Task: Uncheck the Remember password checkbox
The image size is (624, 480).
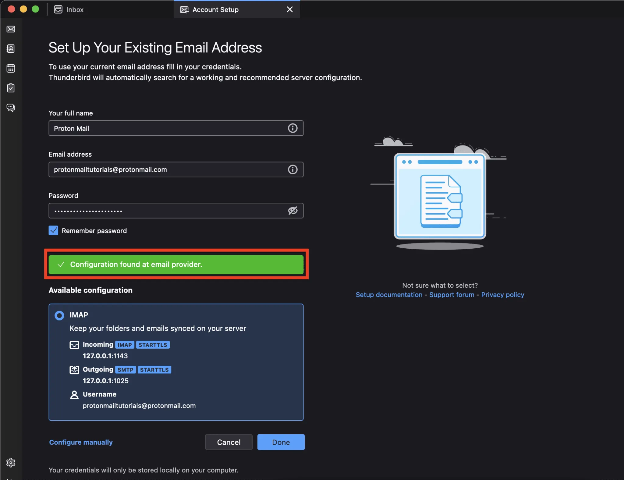Action: point(53,230)
